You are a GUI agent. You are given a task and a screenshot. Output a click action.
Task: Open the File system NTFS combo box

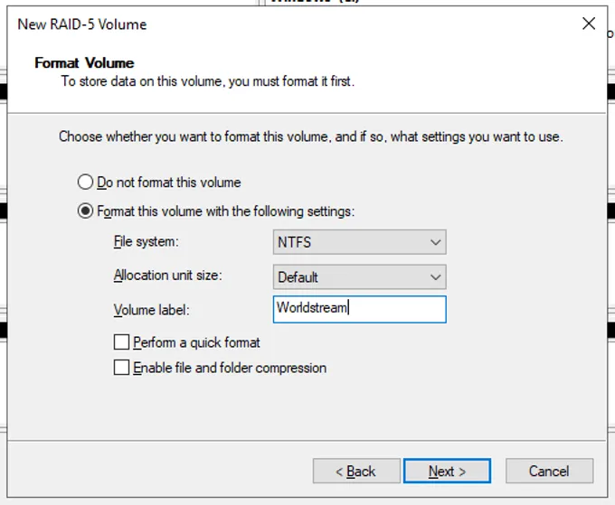point(360,242)
